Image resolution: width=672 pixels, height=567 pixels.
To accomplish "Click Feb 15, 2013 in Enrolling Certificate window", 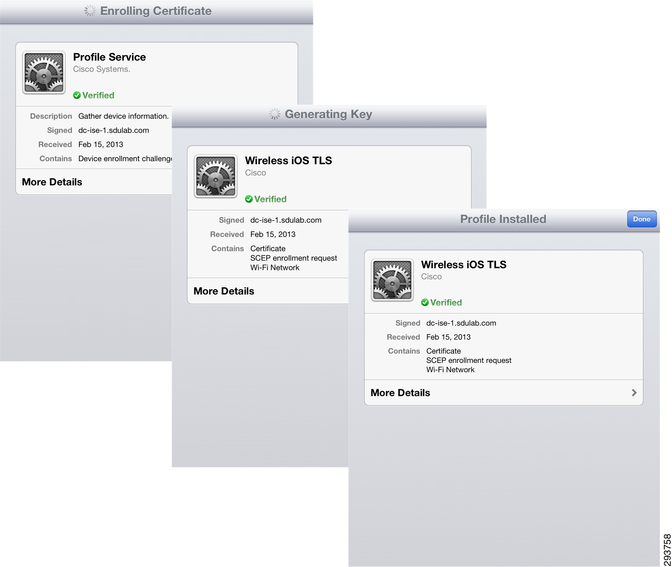I will tap(101, 144).
